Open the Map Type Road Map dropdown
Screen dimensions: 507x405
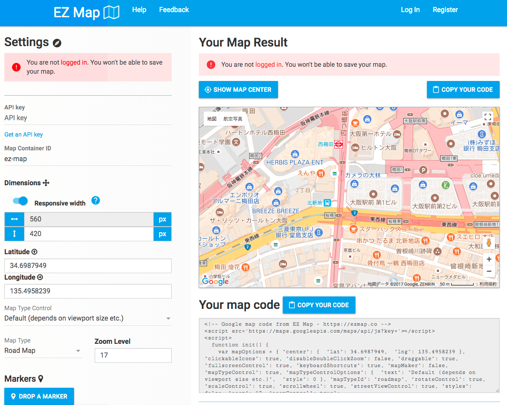[x=43, y=351]
